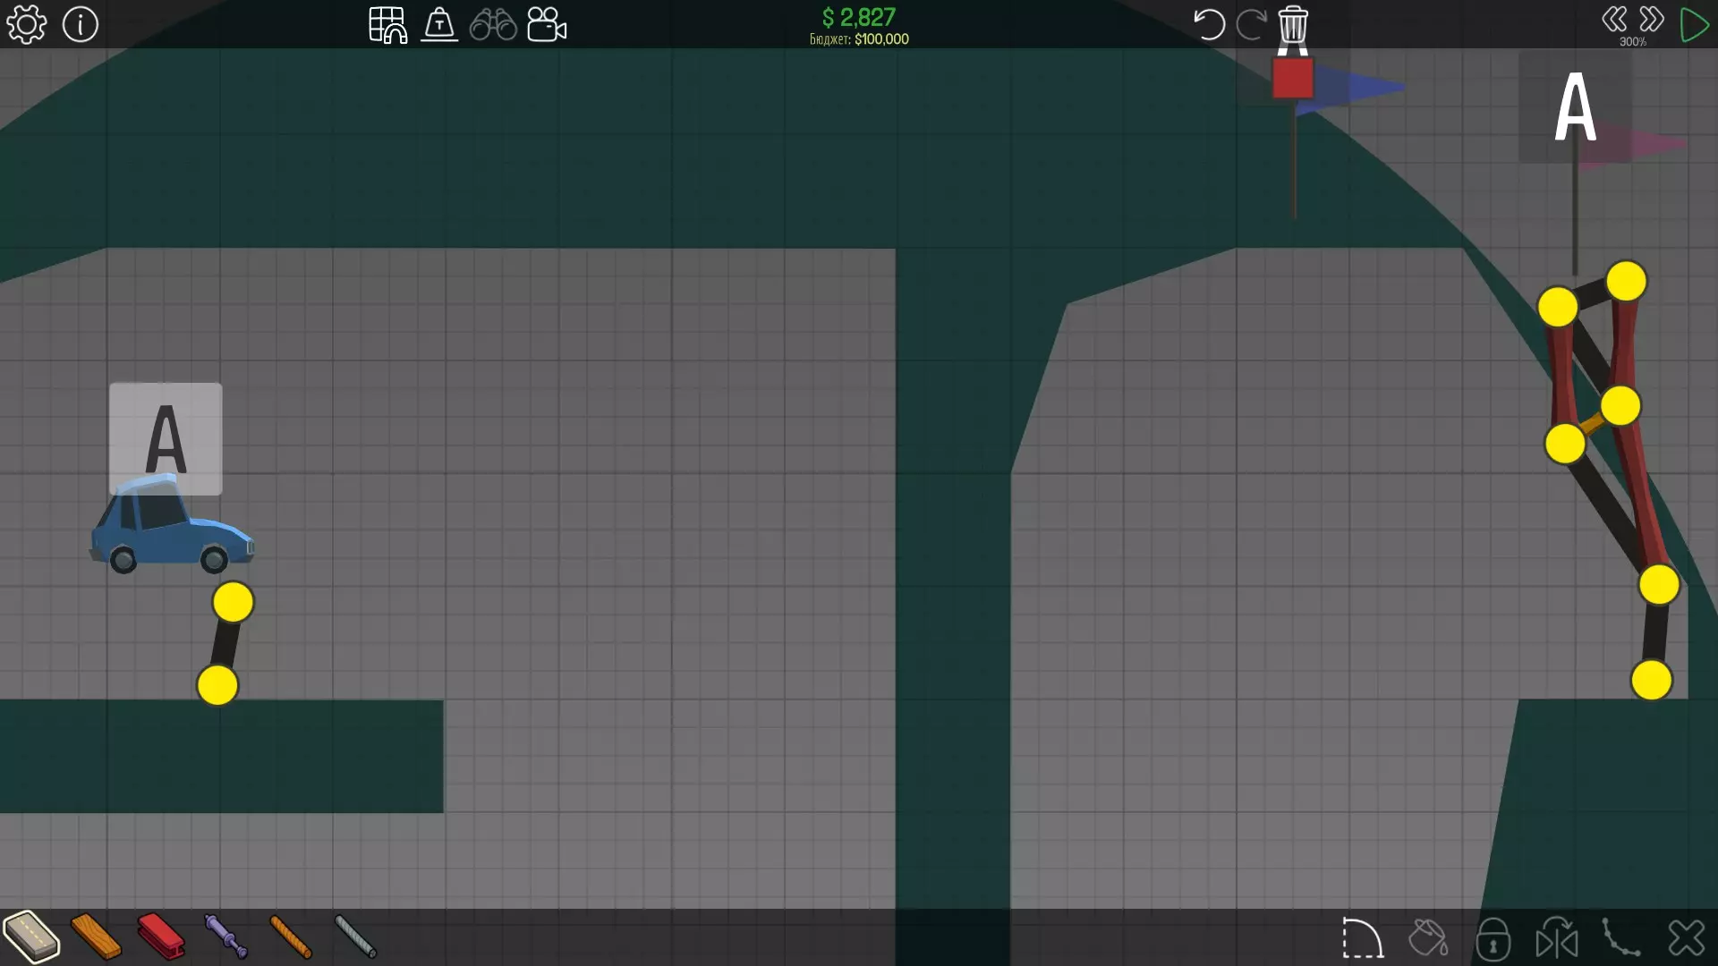Open the camera recording icon
Image resolution: width=1718 pixels, height=966 pixels.
coord(547,24)
